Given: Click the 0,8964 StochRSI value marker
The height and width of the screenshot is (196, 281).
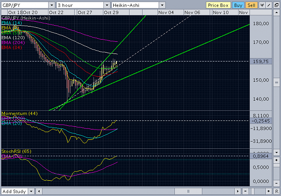Looking at the screenshot, I should (x=261, y=156).
